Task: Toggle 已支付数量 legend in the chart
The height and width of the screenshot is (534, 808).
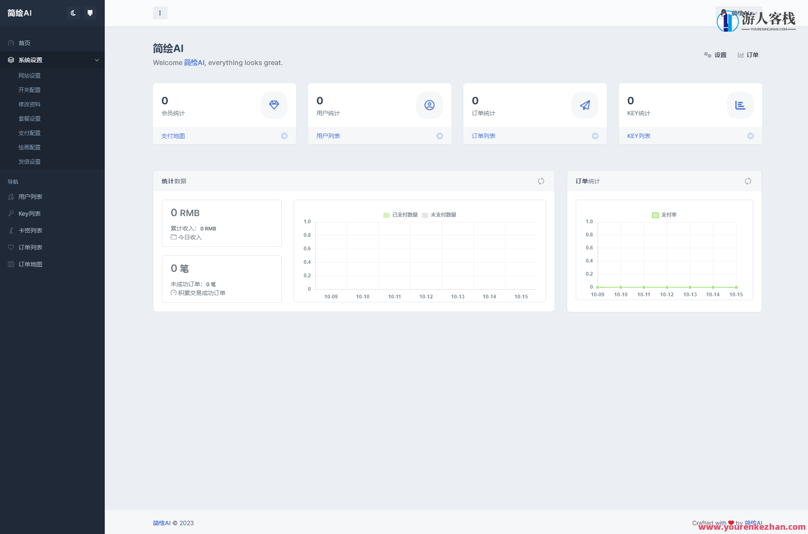Action: tap(400, 215)
